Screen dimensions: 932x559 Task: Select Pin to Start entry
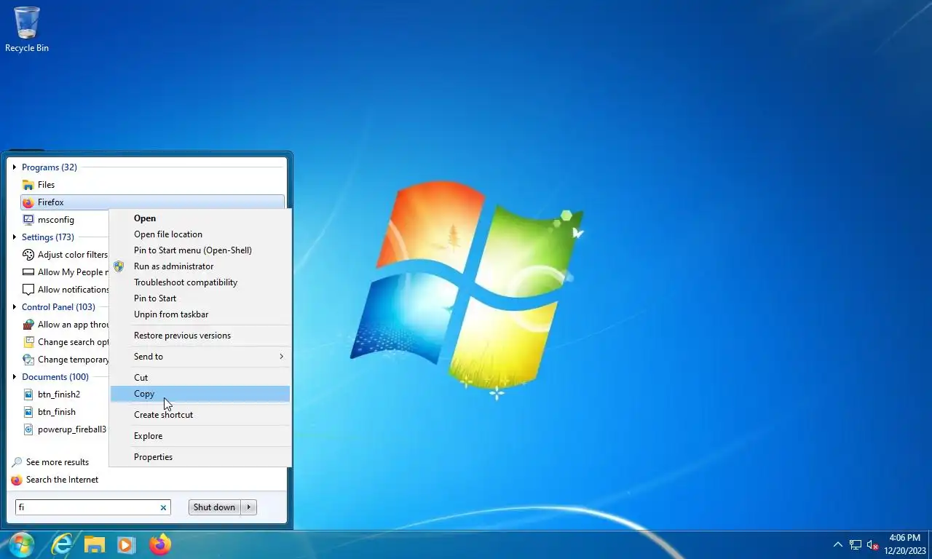coord(200,298)
